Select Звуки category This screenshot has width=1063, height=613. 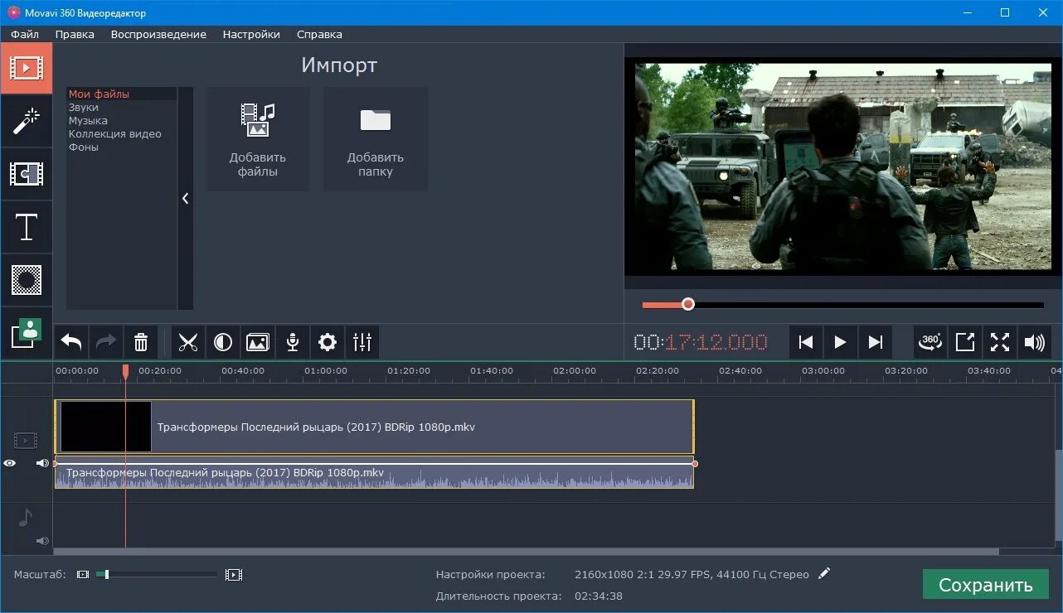[x=122, y=108]
